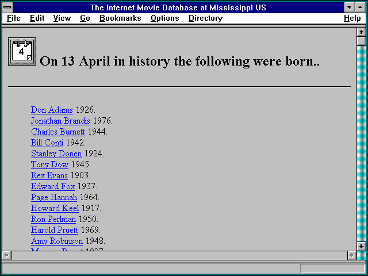Click the horizontal scrollbar track
Screen dimensions: 368x276
179,255
